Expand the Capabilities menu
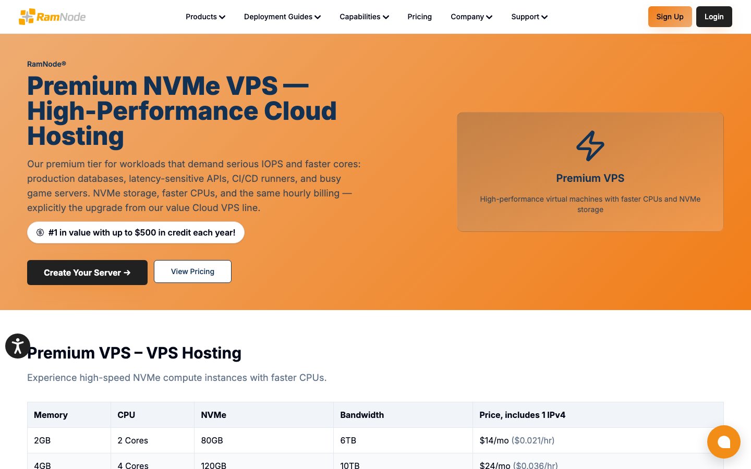The image size is (751, 469). (364, 17)
